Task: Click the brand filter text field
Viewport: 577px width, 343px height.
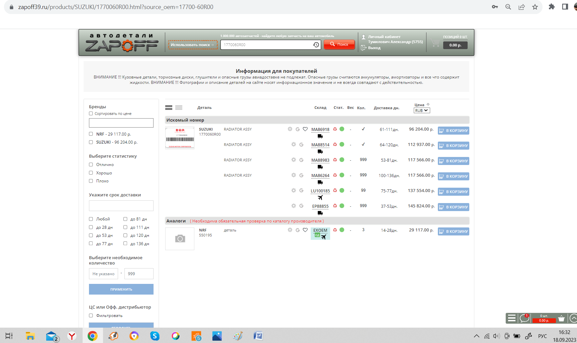Action: (x=121, y=123)
